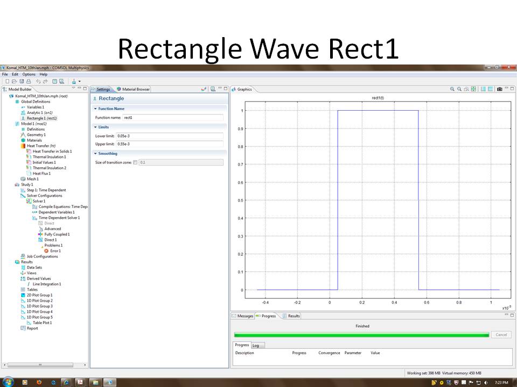Click the Print icon in main toolbar
The width and height of the screenshot is (517, 387).
27,81
